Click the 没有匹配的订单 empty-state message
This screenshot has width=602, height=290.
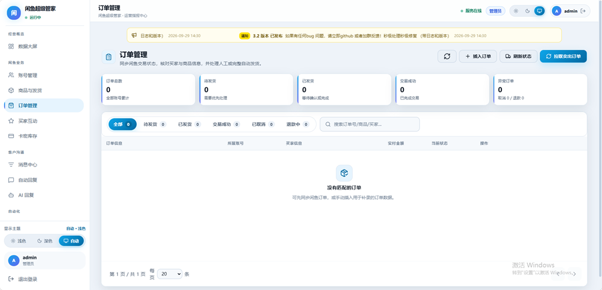344,188
